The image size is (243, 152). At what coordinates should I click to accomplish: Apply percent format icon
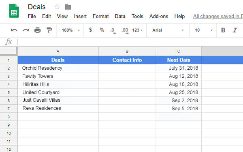[102, 30]
